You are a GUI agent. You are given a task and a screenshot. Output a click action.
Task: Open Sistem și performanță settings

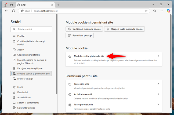tap(31, 103)
